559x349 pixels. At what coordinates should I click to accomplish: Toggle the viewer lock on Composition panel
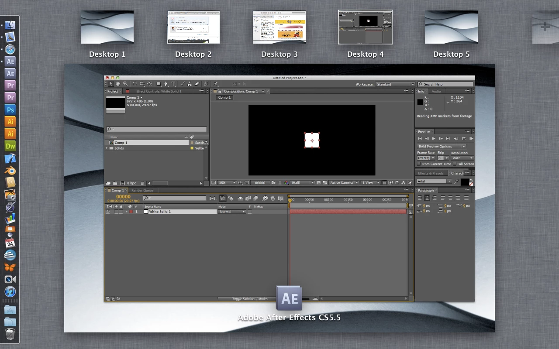(x=219, y=91)
